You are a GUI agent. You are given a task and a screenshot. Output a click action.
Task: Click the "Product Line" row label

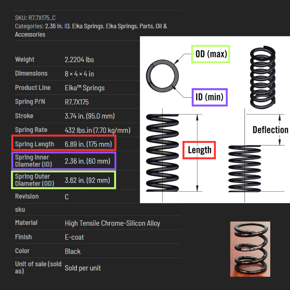pos(33,88)
